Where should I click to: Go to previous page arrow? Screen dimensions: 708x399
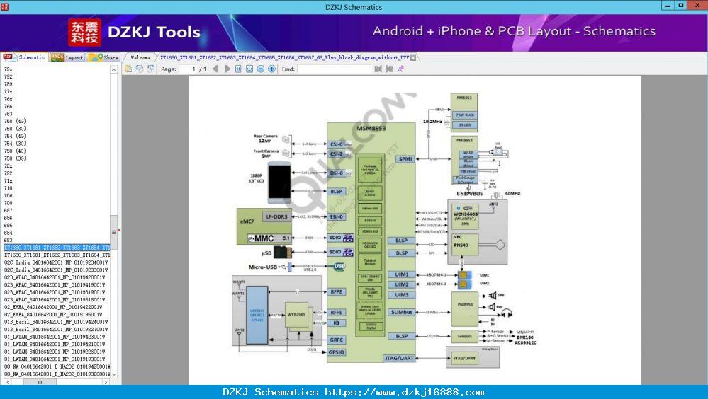coord(215,69)
